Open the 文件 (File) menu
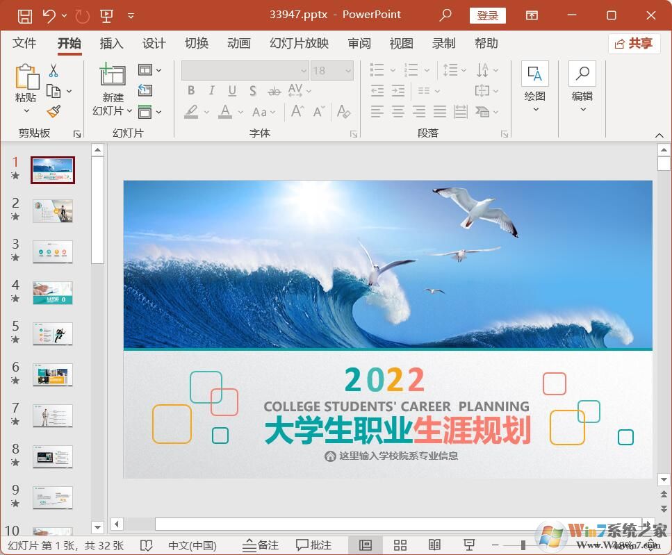The height and width of the screenshot is (555, 672). coord(24,43)
